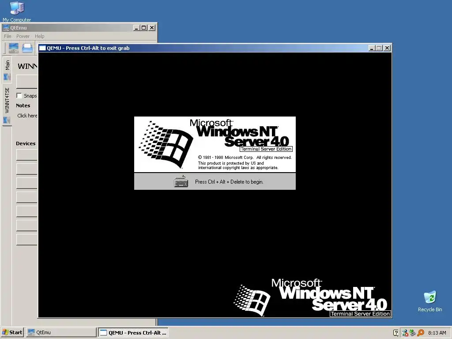Screen dimensions: 452x339
Task: Select the WINNT4TSE machine tab
Action: [x=7, y=105]
